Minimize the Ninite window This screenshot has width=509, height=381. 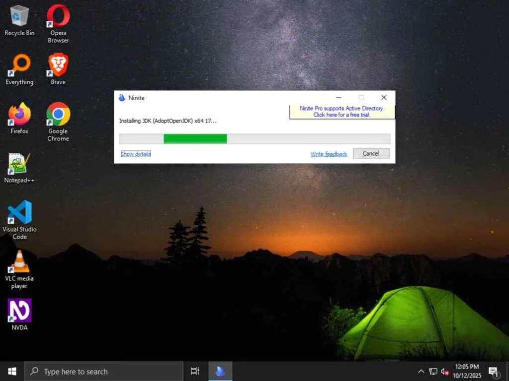point(339,98)
